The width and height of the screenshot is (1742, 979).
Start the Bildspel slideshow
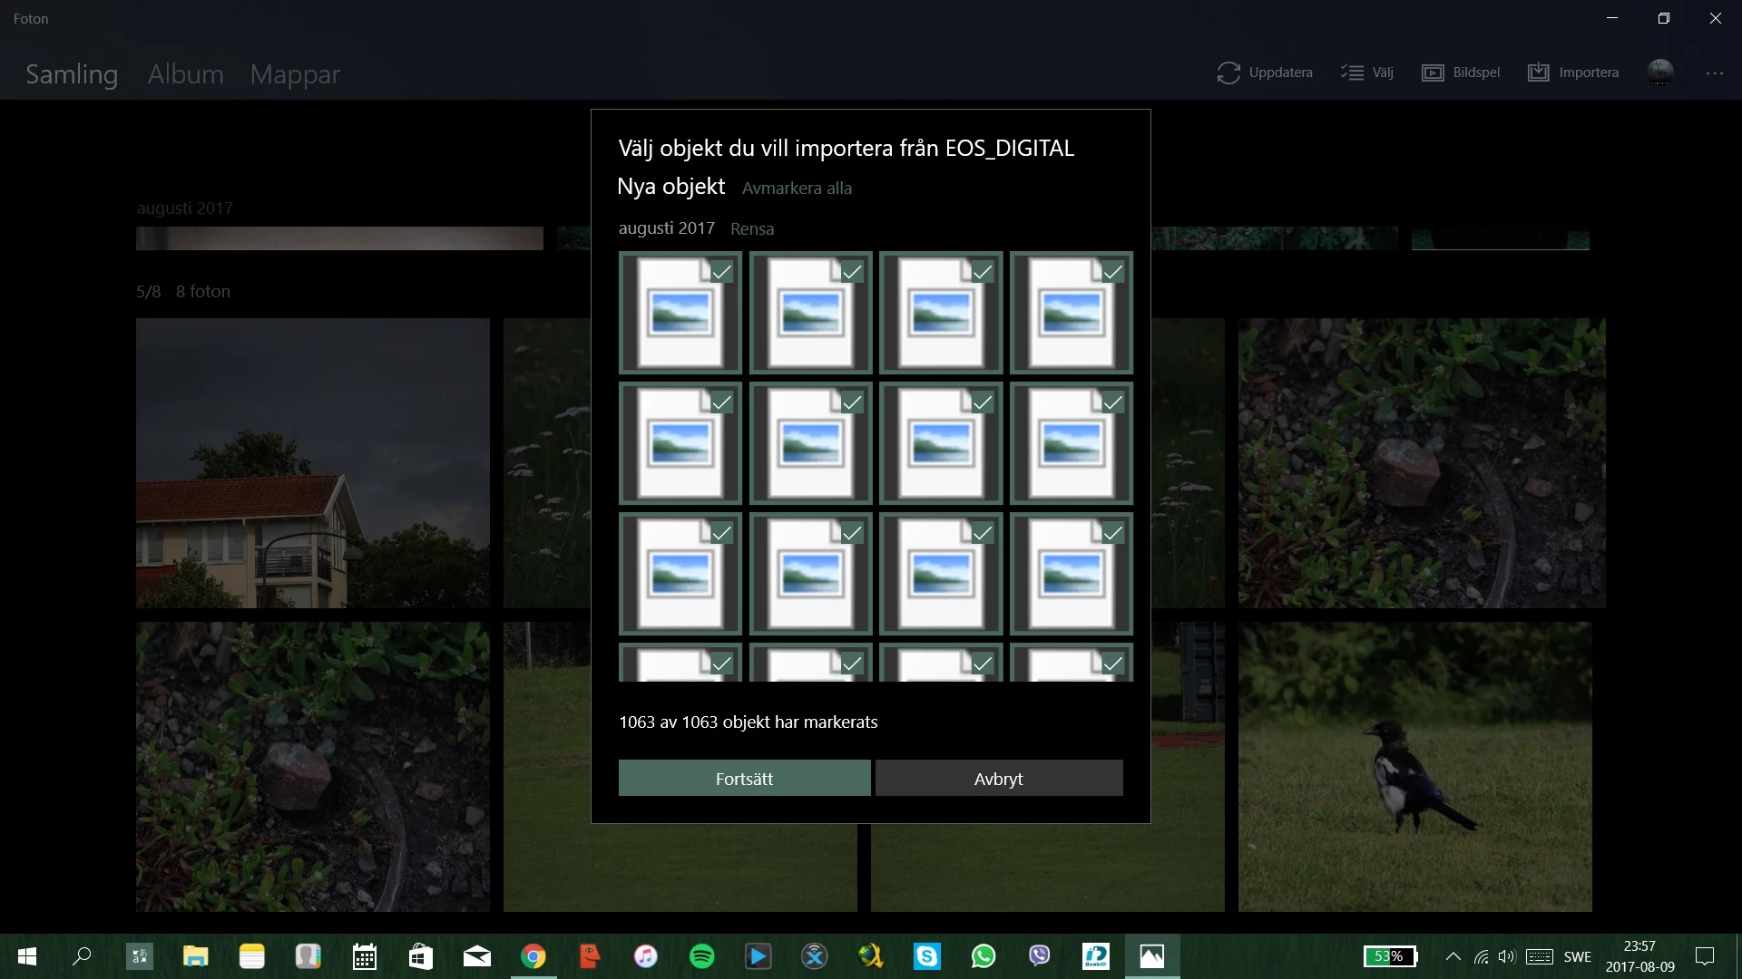(1461, 73)
